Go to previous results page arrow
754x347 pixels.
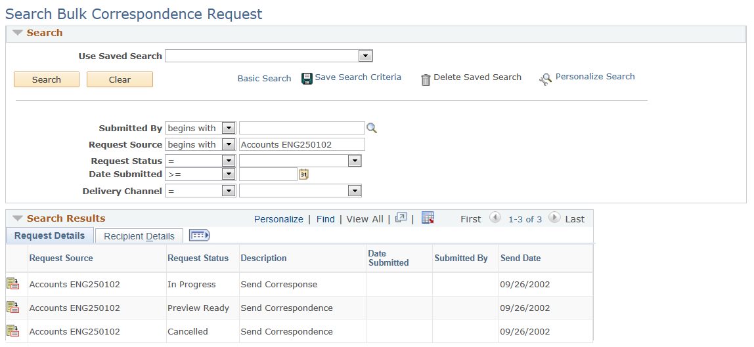[495, 218]
